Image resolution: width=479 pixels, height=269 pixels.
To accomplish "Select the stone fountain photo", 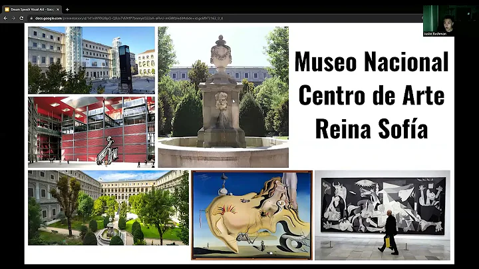I will click(x=224, y=97).
